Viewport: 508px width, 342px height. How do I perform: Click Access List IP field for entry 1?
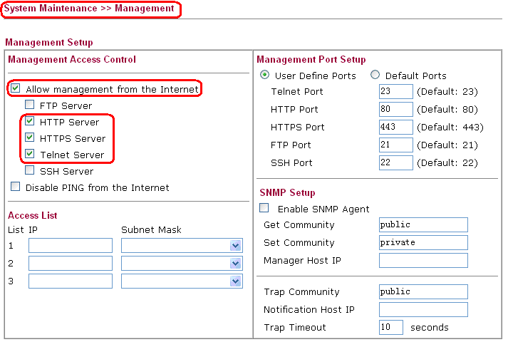click(71, 246)
